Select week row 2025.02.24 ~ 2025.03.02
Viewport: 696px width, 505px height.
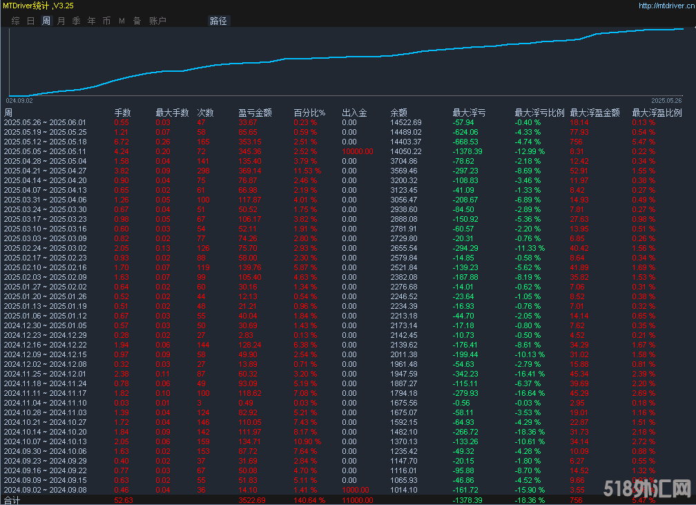(348, 248)
